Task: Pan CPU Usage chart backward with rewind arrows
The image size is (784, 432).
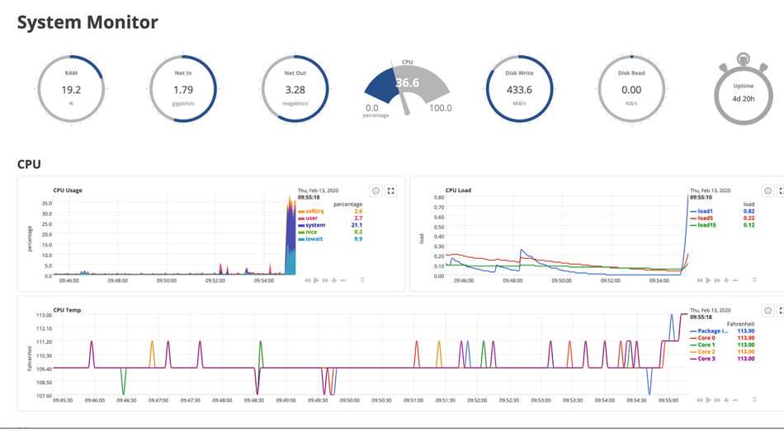Action: tap(308, 280)
